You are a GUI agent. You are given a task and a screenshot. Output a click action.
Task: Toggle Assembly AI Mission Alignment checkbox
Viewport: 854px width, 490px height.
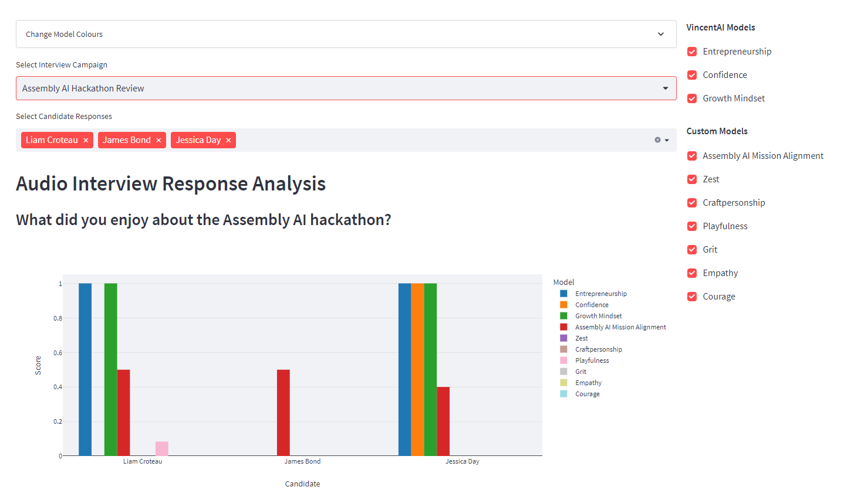692,156
